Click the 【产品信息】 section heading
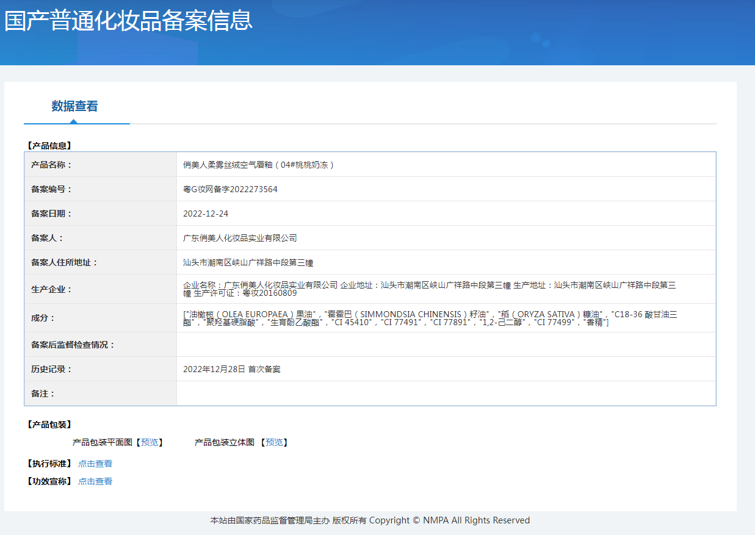This screenshot has height=535, width=755. [x=49, y=146]
